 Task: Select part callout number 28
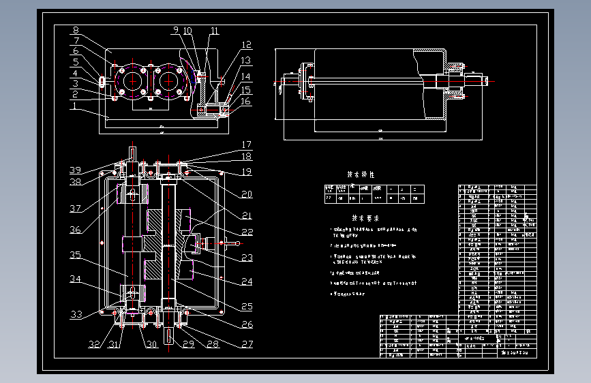coord(213,343)
